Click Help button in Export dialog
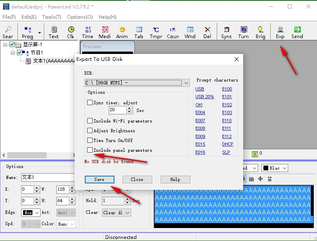The height and width of the screenshot is (241, 317). point(175,179)
